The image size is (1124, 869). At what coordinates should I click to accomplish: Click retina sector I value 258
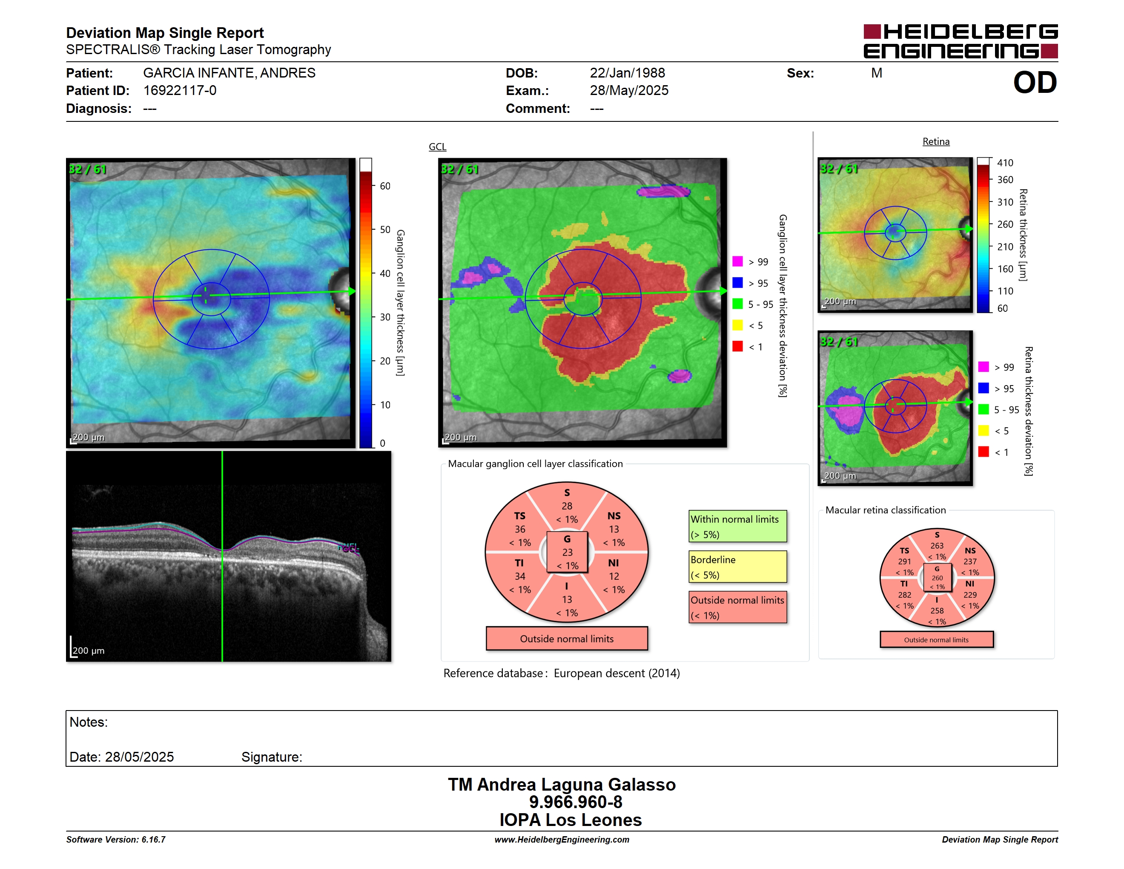(937, 610)
